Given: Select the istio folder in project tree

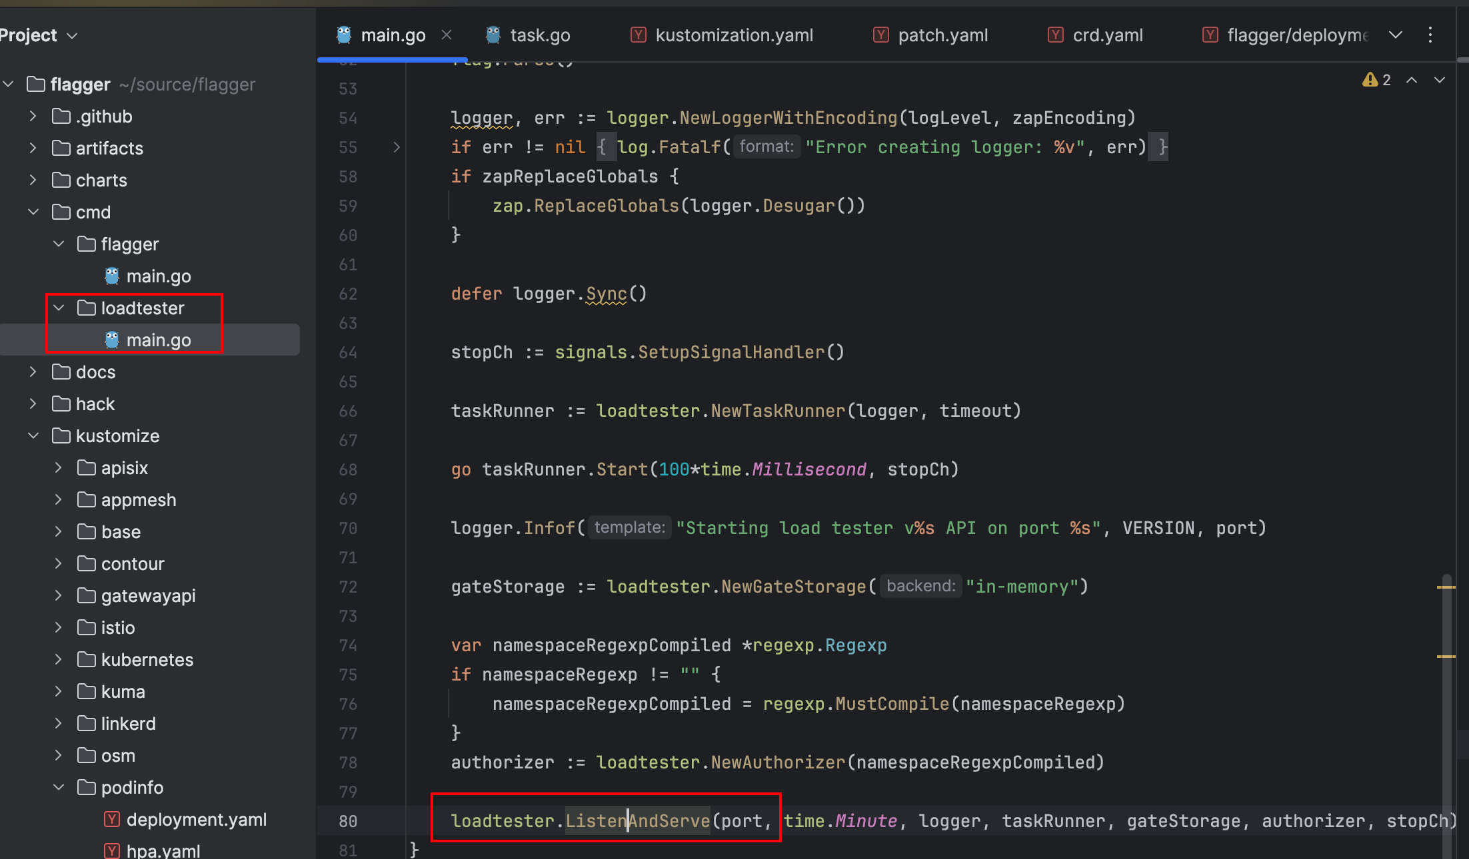Looking at the screenshot, I should (117, 627).
